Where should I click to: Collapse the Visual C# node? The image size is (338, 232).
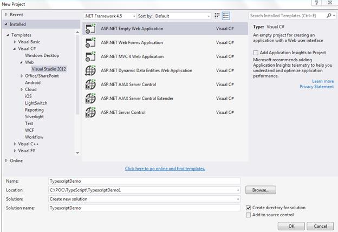click(x=15, y=49)
